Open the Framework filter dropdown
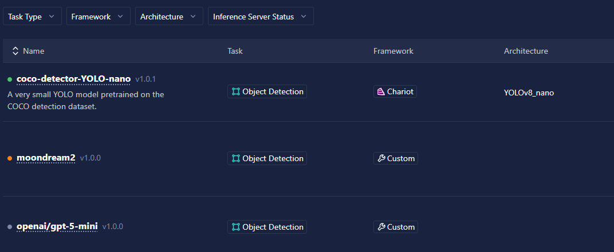The image size is (614, 252). coord(99,17)
